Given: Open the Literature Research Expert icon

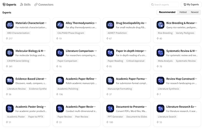Looking at the screenshot, I should [160, 108].
